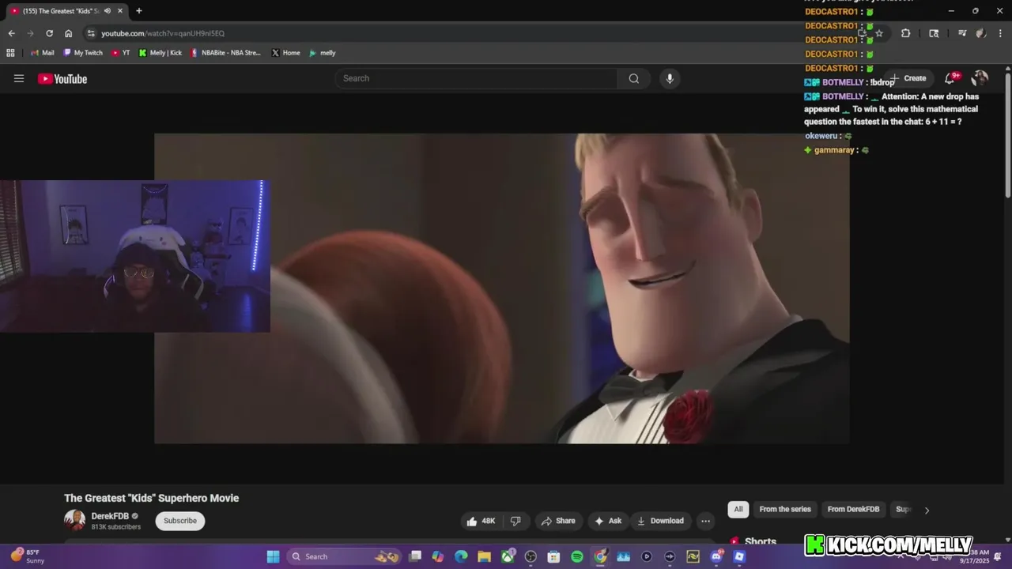Screen dimensions: 1012x569
Task: Open Microsoft Store from the taskbar
Action: [x=553, y=556]
